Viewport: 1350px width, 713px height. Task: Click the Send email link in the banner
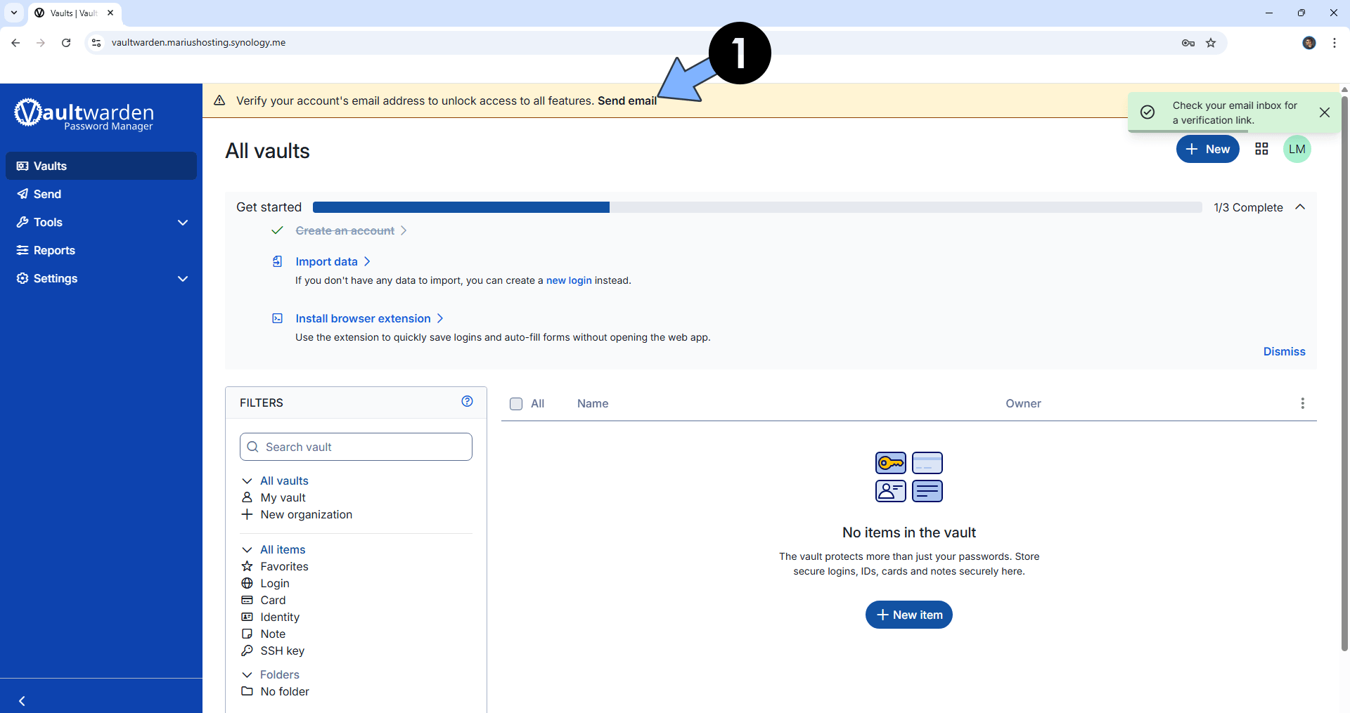pos(626,100)
